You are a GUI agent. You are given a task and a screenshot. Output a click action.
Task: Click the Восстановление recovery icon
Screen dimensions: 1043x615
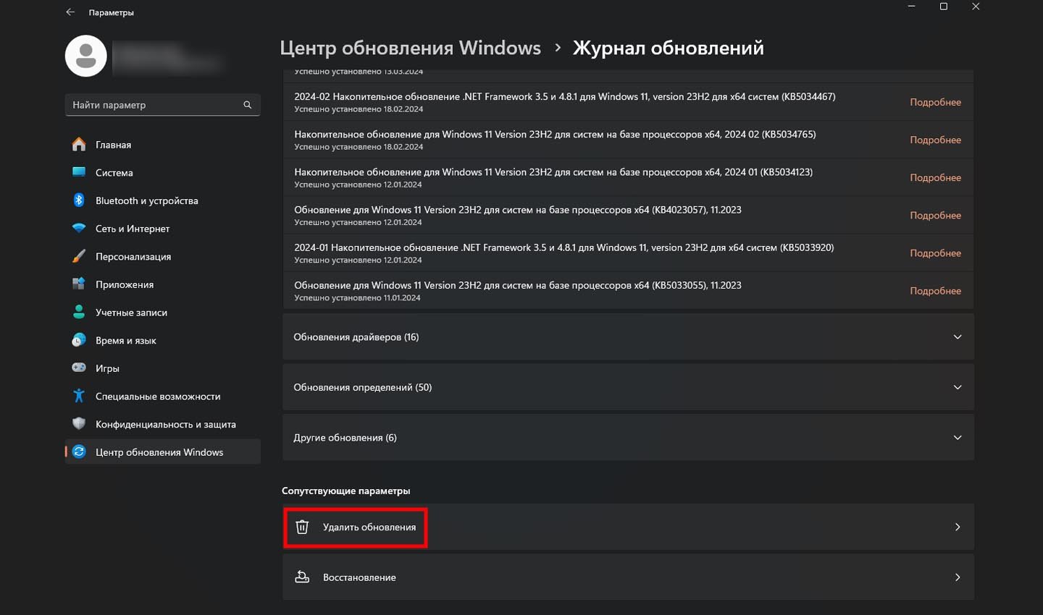tap(302, 577)
